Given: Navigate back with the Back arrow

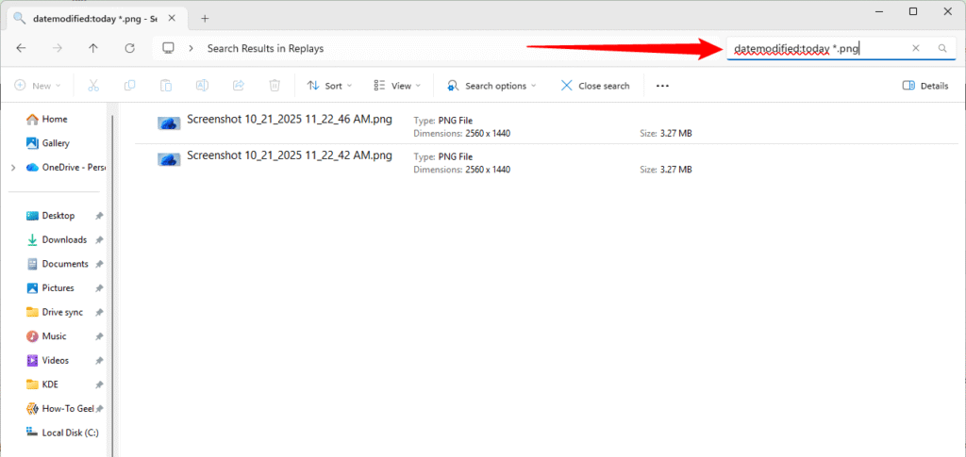Looking at the screenshot, I should click(x=22, y=48).
